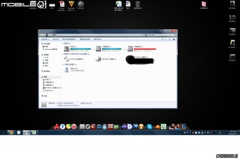Open the view options dropdown arrow
Screen dimensions: 240x159
click(165, 39)
